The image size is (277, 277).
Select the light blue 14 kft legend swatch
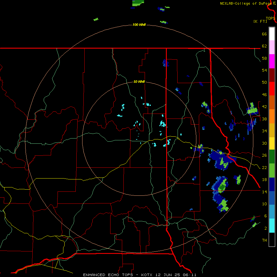coord(272,212)
